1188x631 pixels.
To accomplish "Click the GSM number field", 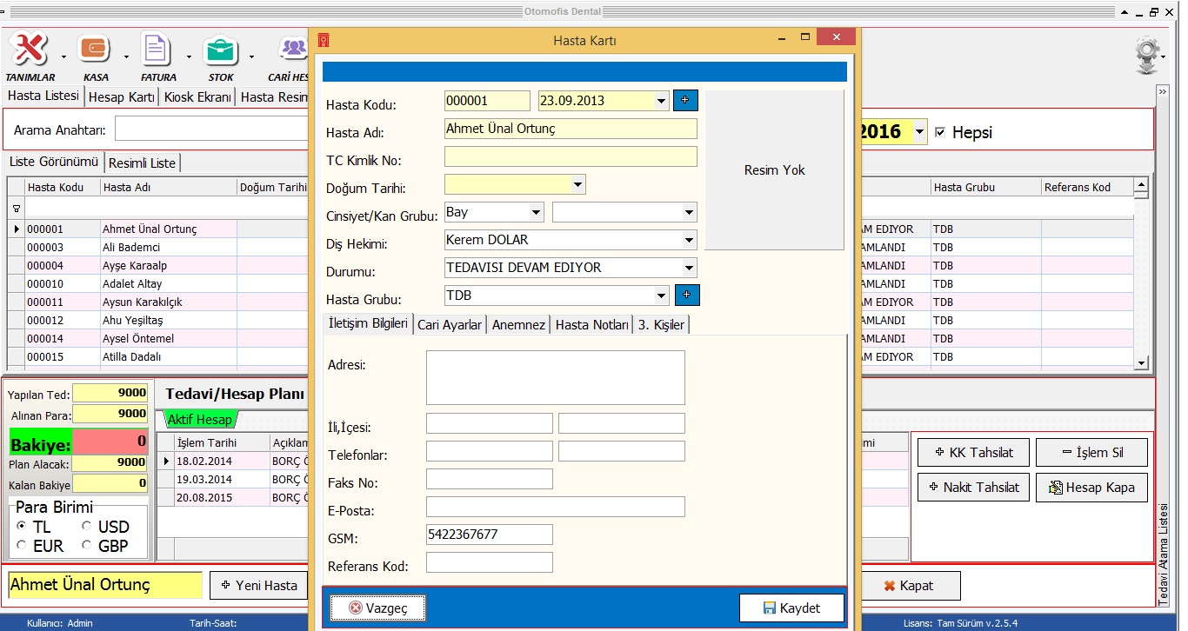I will tap(490, 535).
